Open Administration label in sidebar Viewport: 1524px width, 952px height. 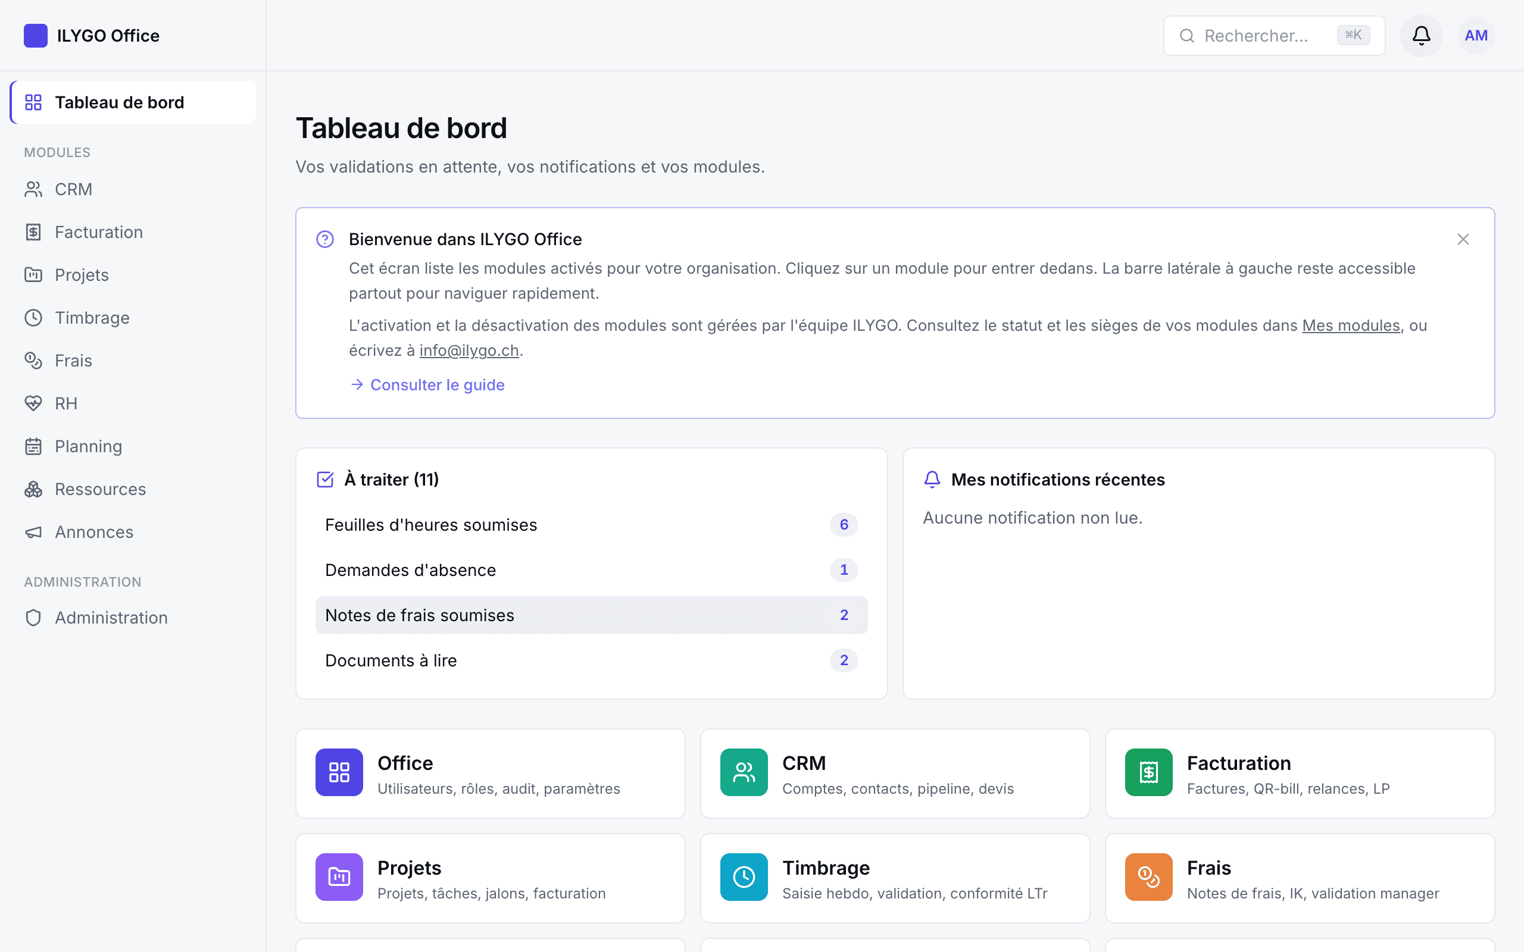click(x=111, y=618)
